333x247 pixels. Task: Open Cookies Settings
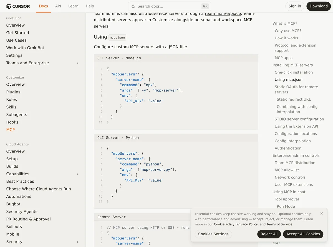tap(213, 234)
